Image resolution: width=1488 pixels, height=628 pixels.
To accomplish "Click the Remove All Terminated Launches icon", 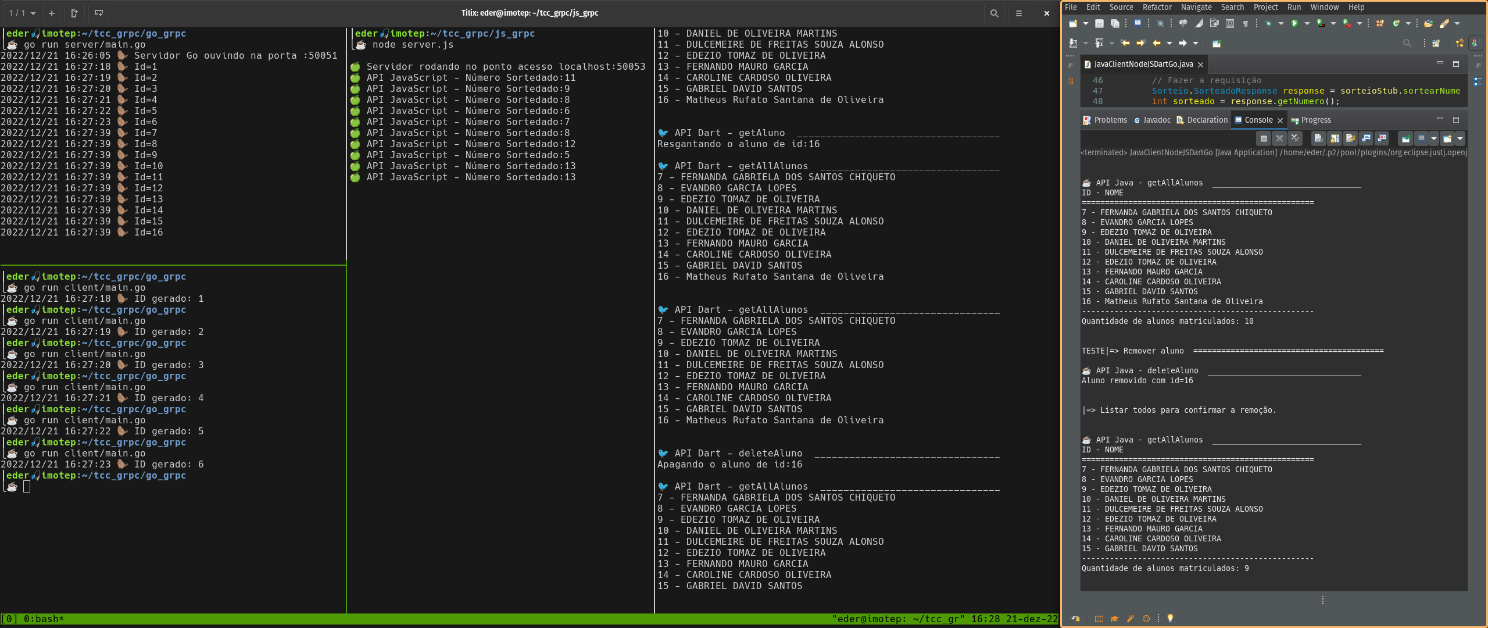I will pyautogui.click(x=1295, y=138).
